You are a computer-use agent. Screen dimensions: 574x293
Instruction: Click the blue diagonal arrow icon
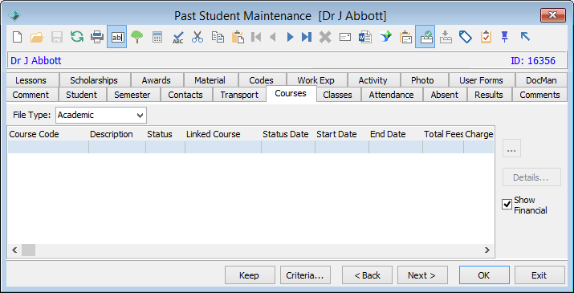[525, 36]
